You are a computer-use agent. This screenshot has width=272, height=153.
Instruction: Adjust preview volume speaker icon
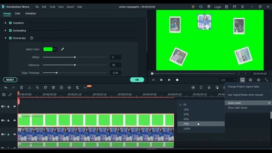[x=258, y=80]
